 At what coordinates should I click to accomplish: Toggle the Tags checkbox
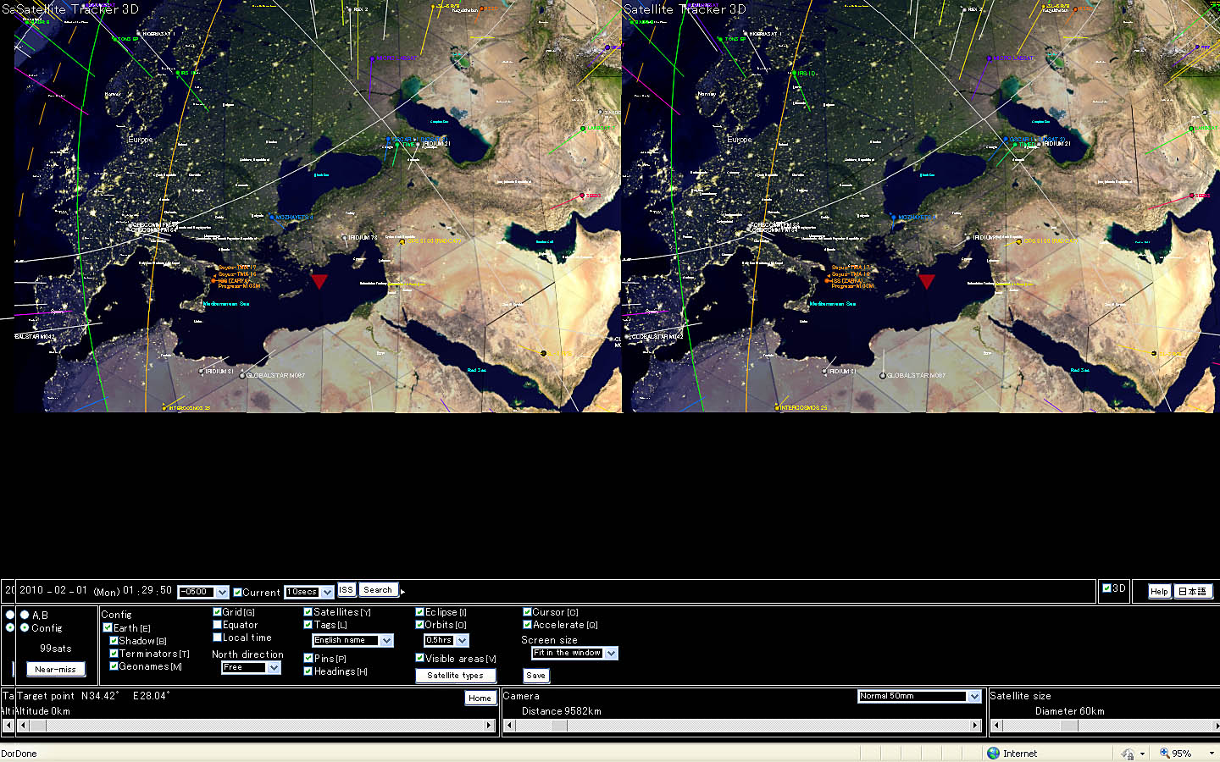[308, 625]
